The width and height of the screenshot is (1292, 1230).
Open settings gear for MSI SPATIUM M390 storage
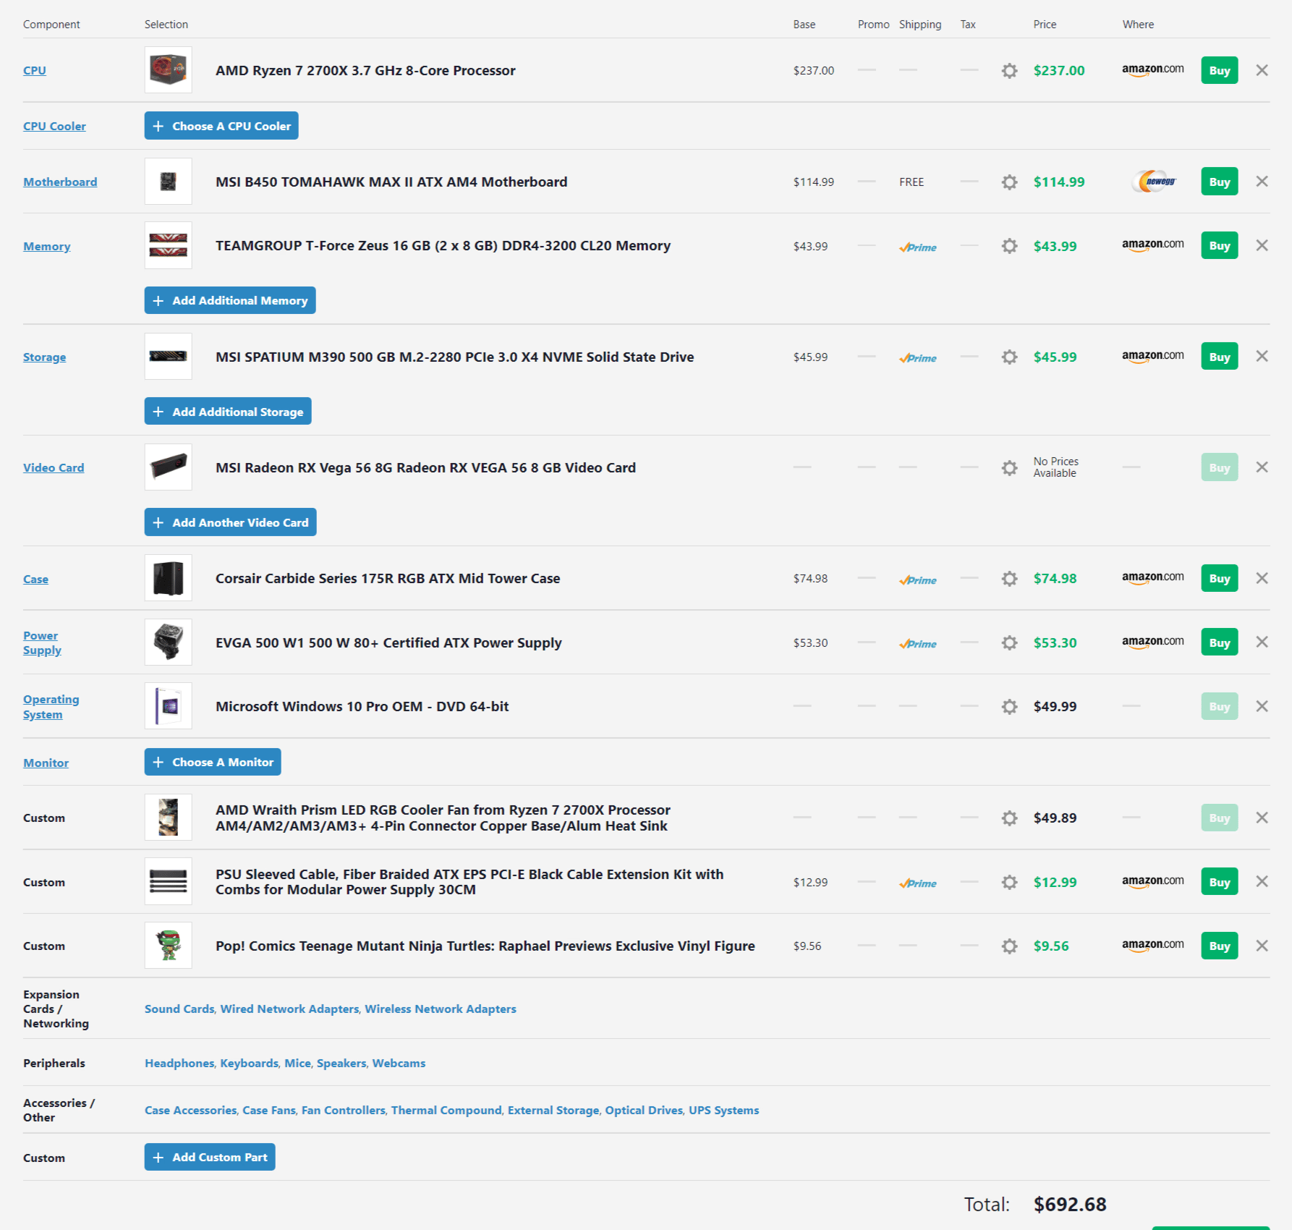click(x=1009, y=357)
